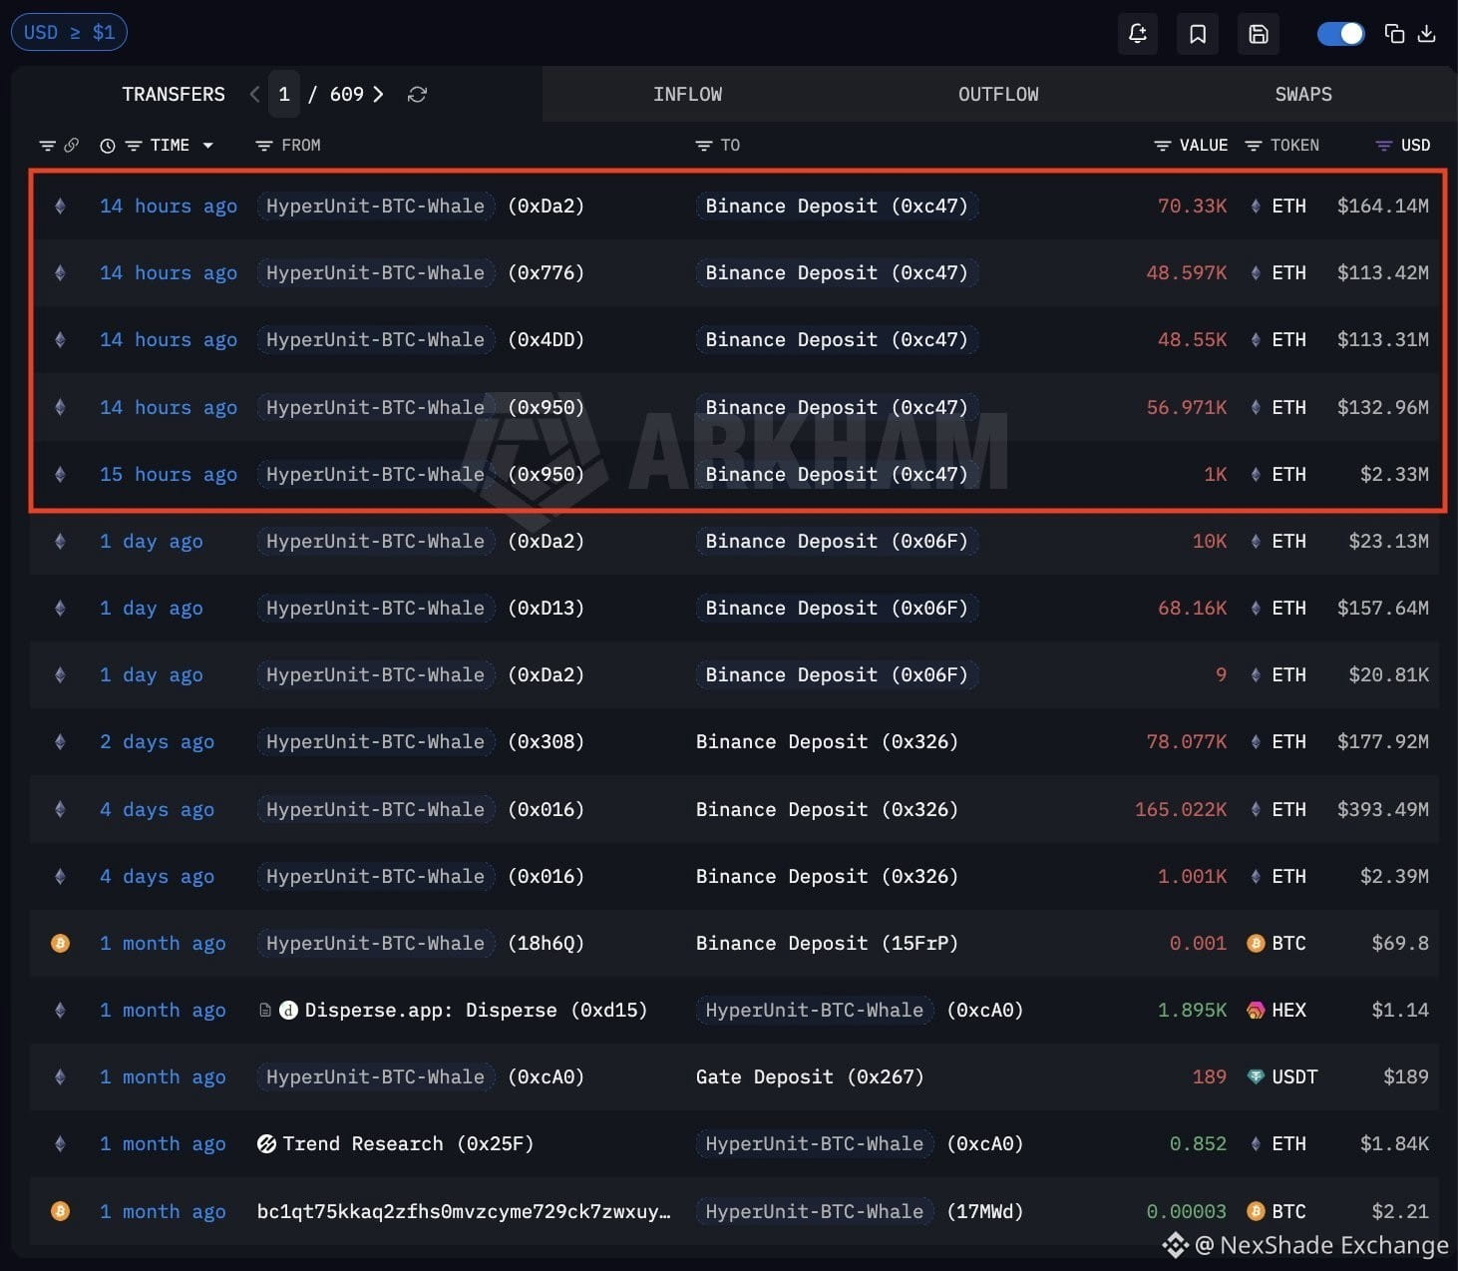
Task: Click the orange Bitcoin chain icon in the (18h6Q) row
Action: (x=60, y=943)
